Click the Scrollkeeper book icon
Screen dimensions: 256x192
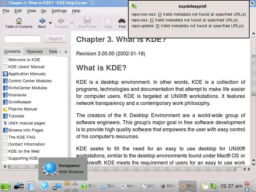[x=5, y=102]
